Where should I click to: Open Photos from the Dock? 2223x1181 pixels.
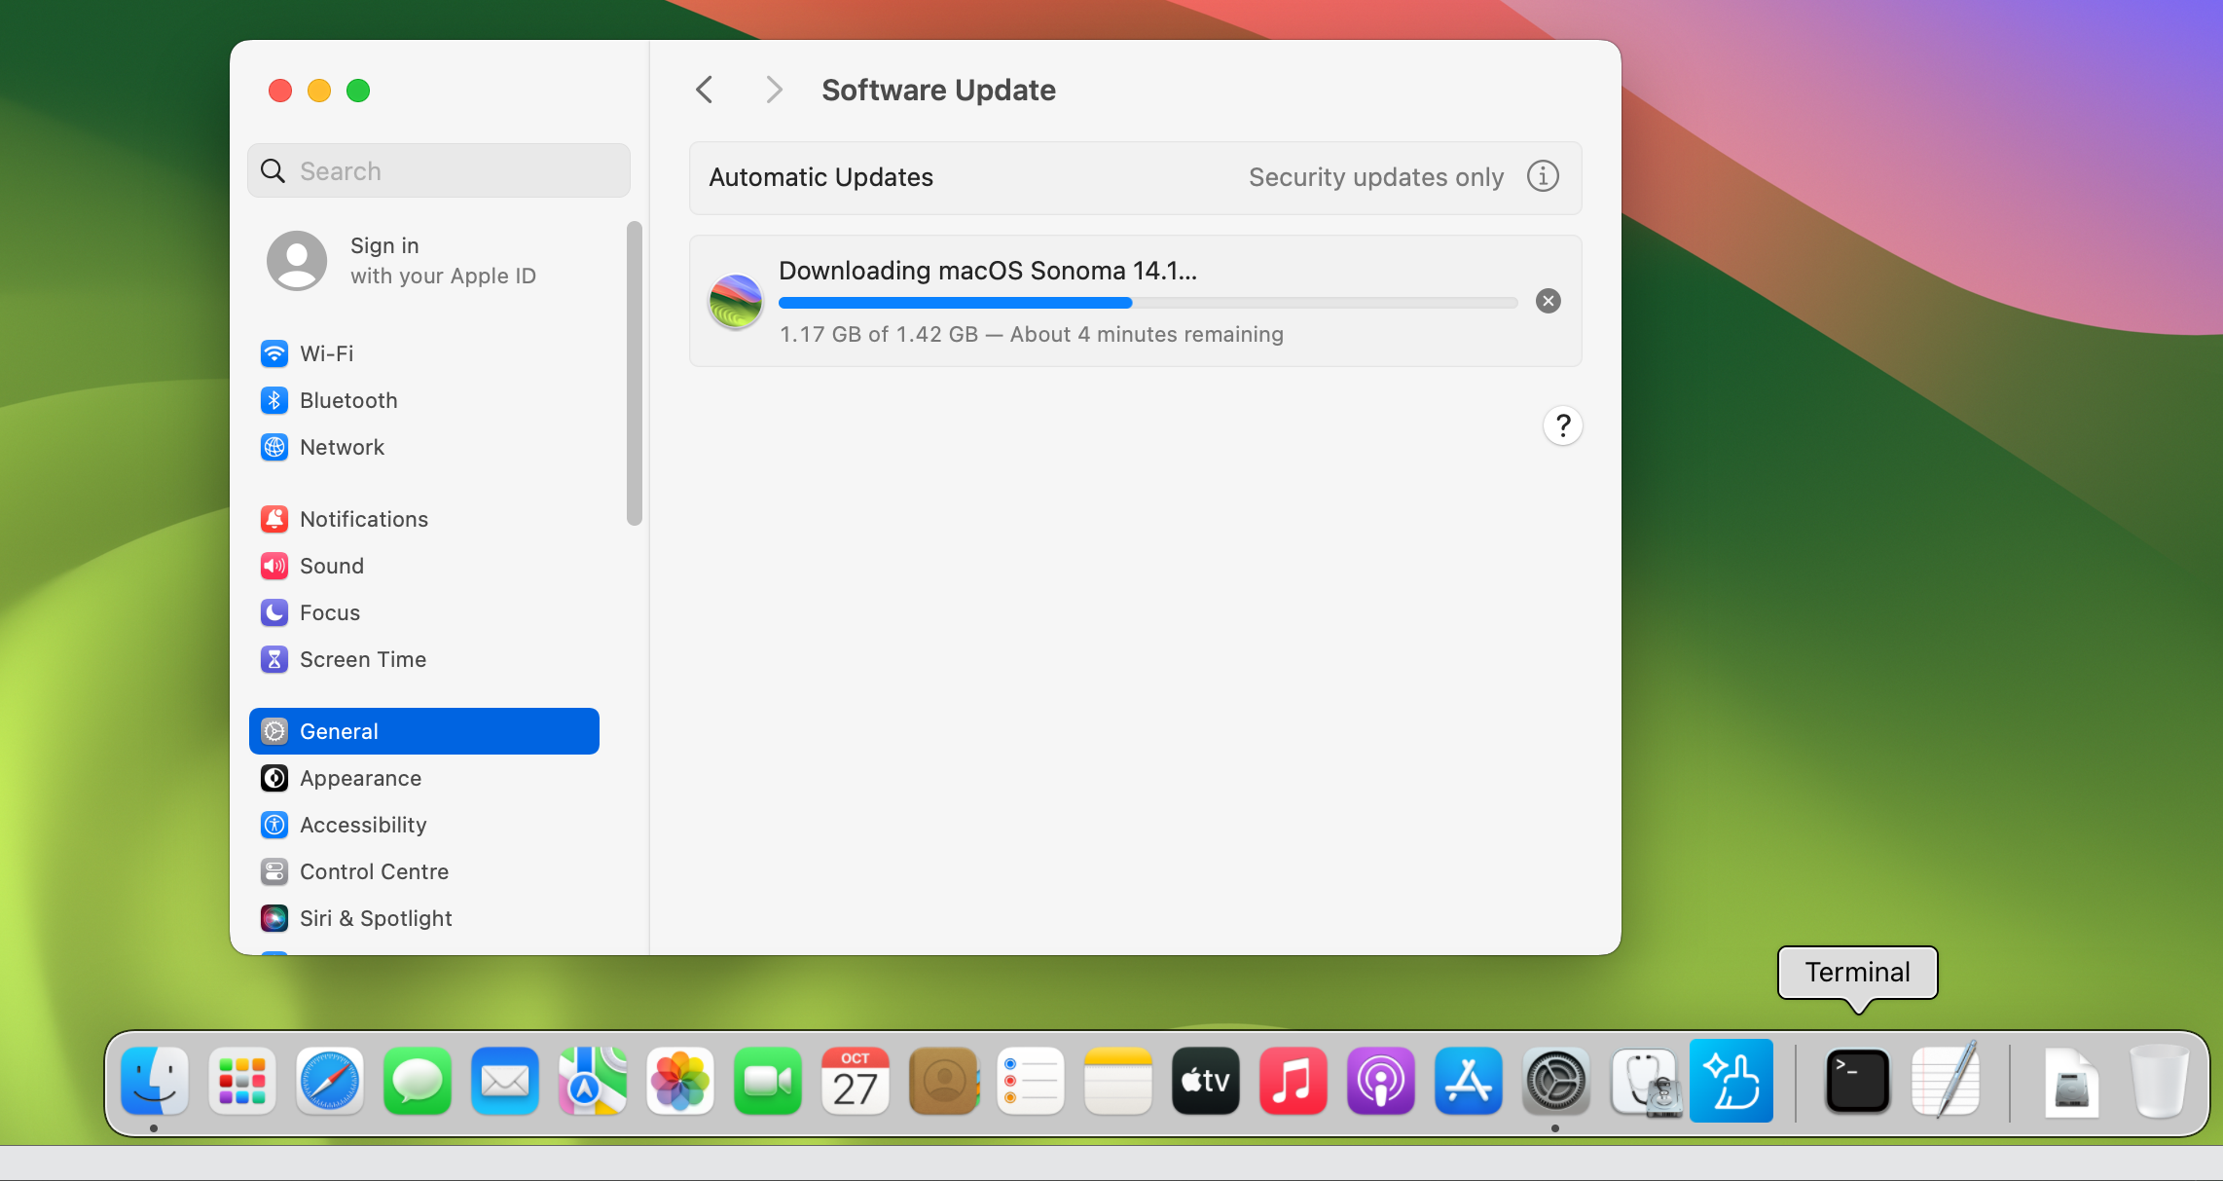coord(680,1081)
